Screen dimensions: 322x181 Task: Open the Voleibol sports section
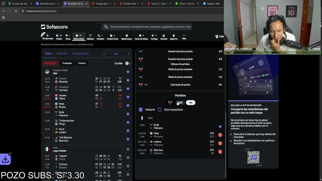pos(100,37)
